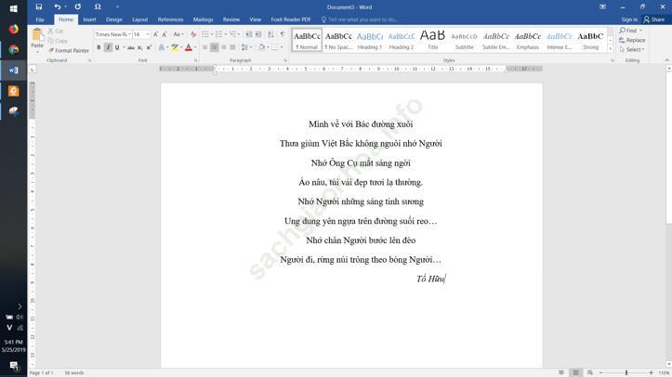Switch to the Insert tab
The image size is (672, 377).
point(89,19)
